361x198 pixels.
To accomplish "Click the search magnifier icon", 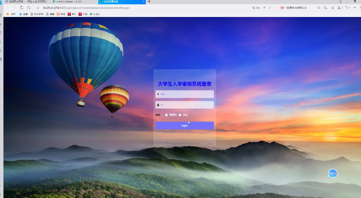I will pos(318,8).
